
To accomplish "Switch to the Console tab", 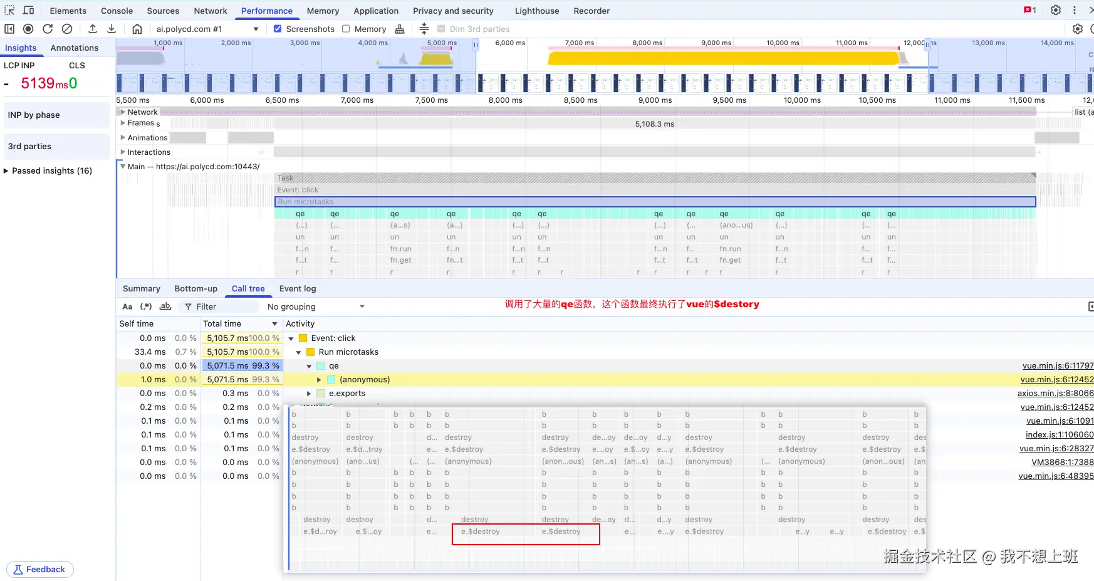I will pyautogui.click(x=117, y=11).
